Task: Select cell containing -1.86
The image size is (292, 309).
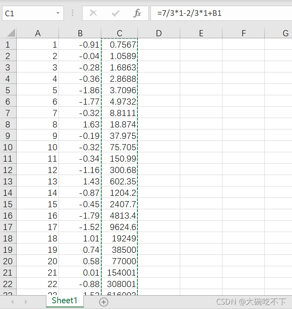Action: pyautogui.click(x=80, y=90)
